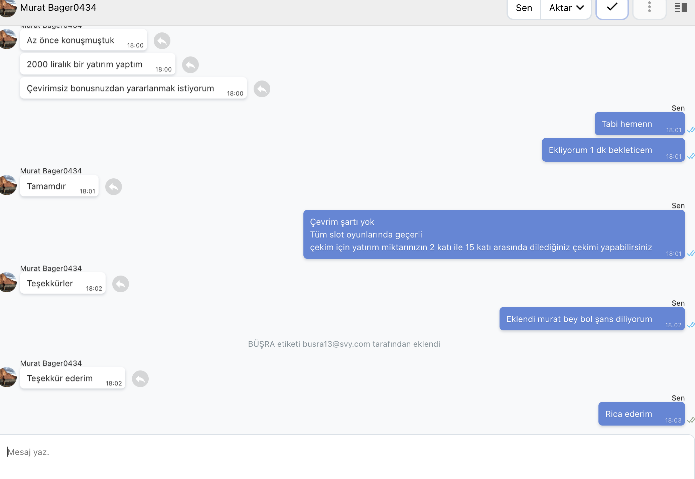Click the 'Eklendi murat bey' message bubble
Screen dimensions: 695x479
tap(592, 319)
